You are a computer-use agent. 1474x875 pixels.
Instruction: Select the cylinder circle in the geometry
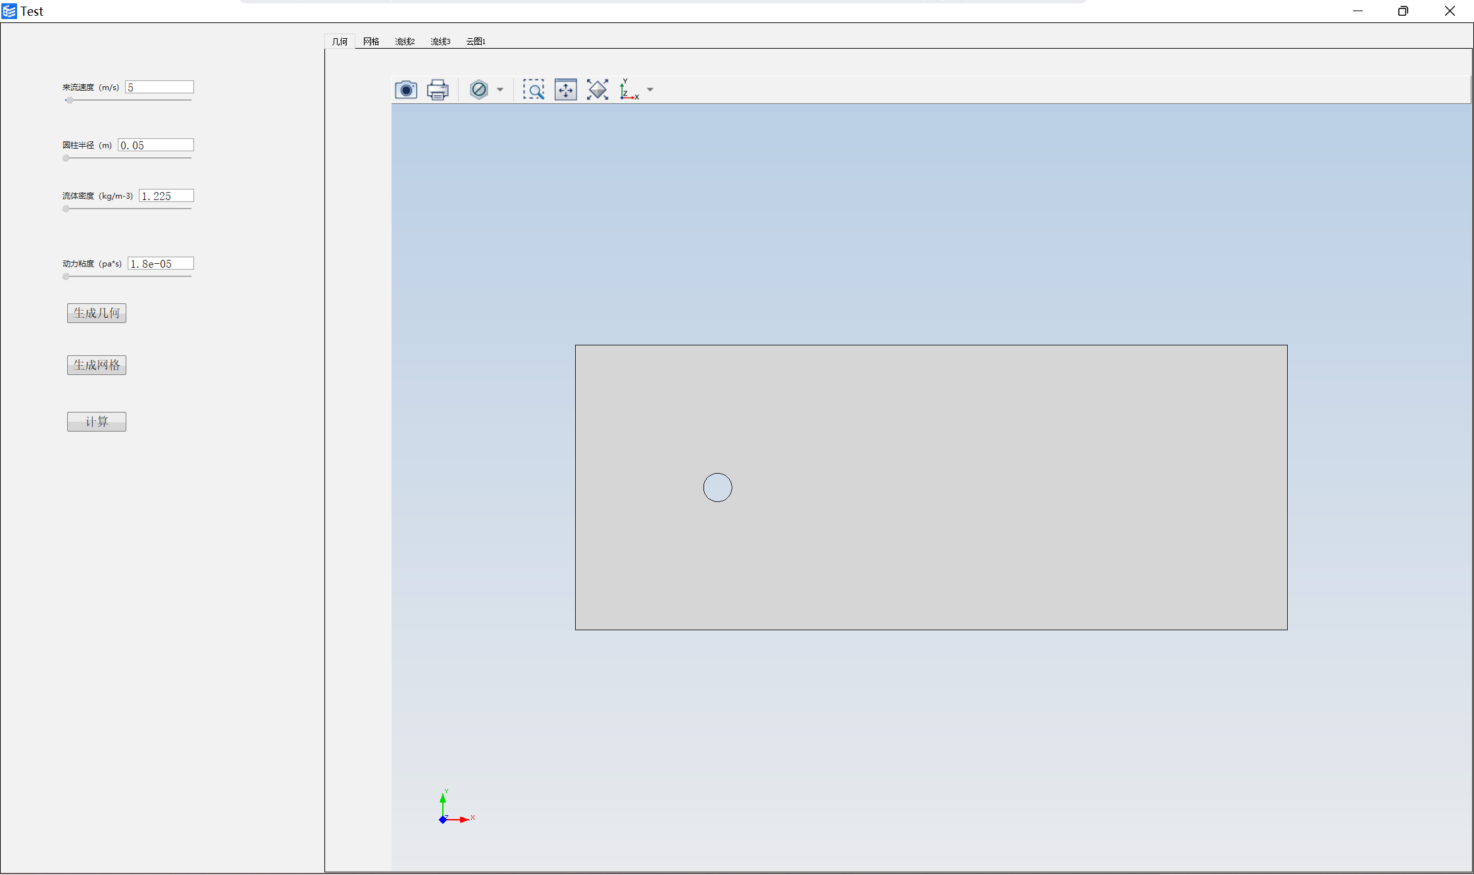pyautogui.click(x=717, y=488)
